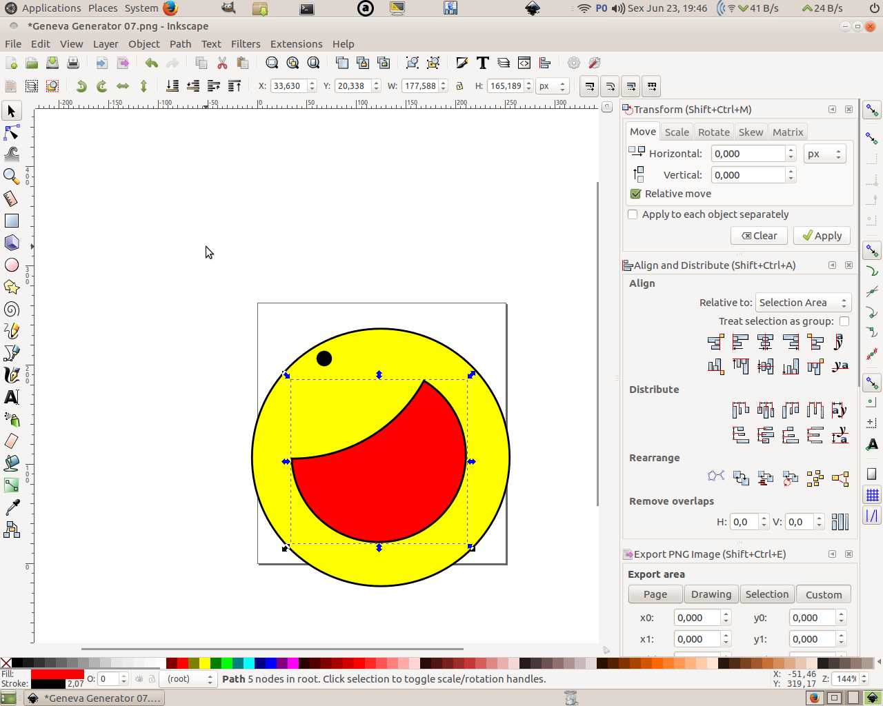The image size is (883, 706).
Task: Select the Ellipse circle tool
Action: [12, 265]
